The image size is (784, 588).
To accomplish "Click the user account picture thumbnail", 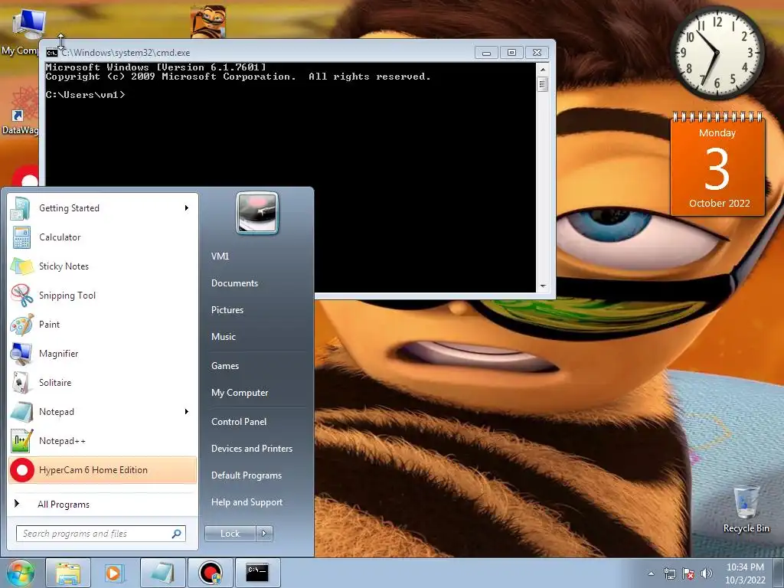I will click(257, 213).
